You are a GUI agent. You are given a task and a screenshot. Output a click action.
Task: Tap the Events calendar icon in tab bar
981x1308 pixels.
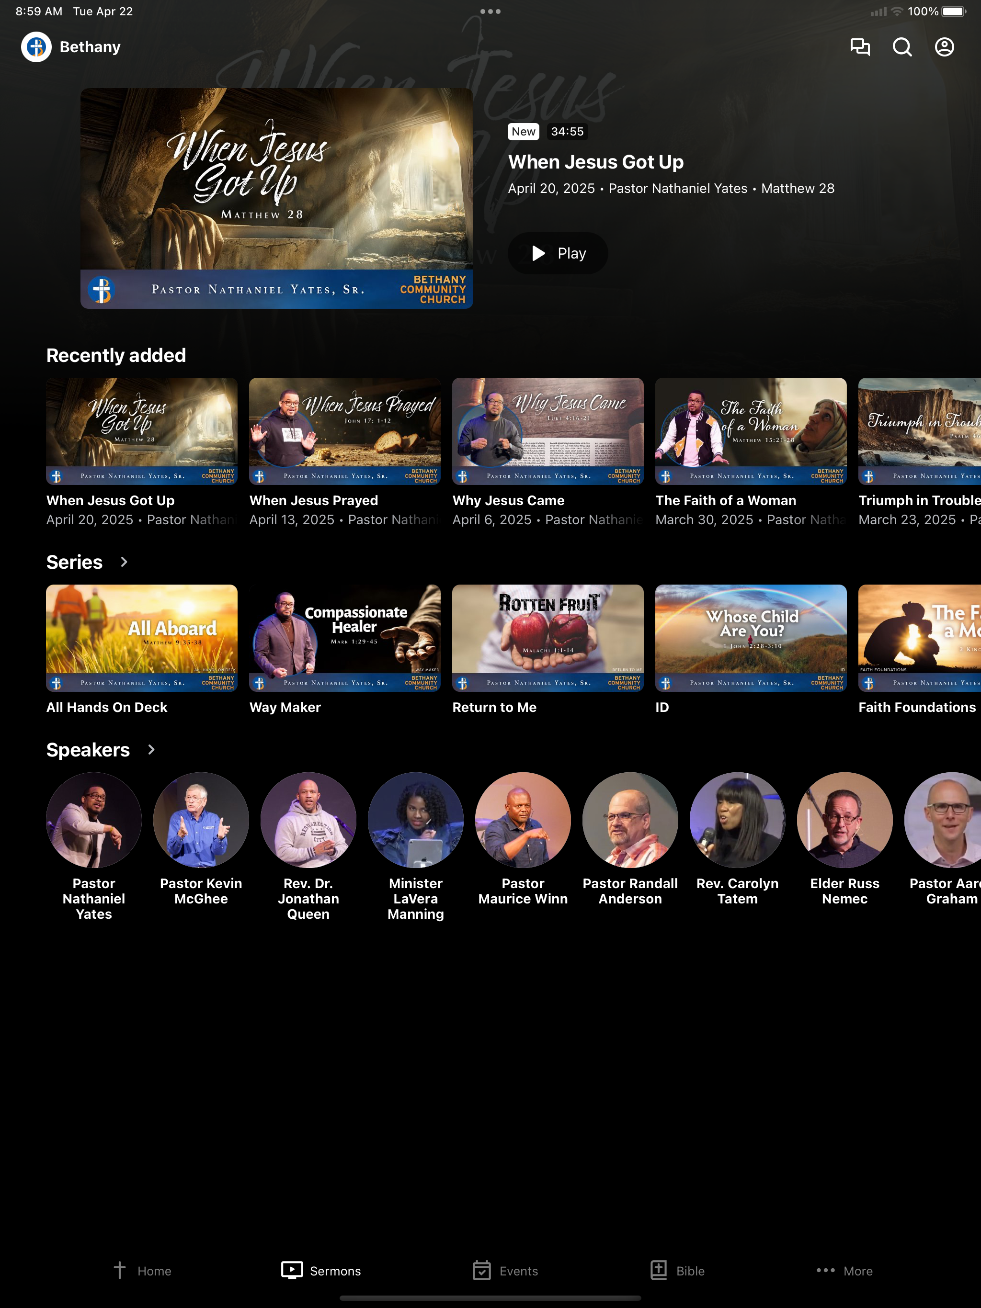(481, 1270)
